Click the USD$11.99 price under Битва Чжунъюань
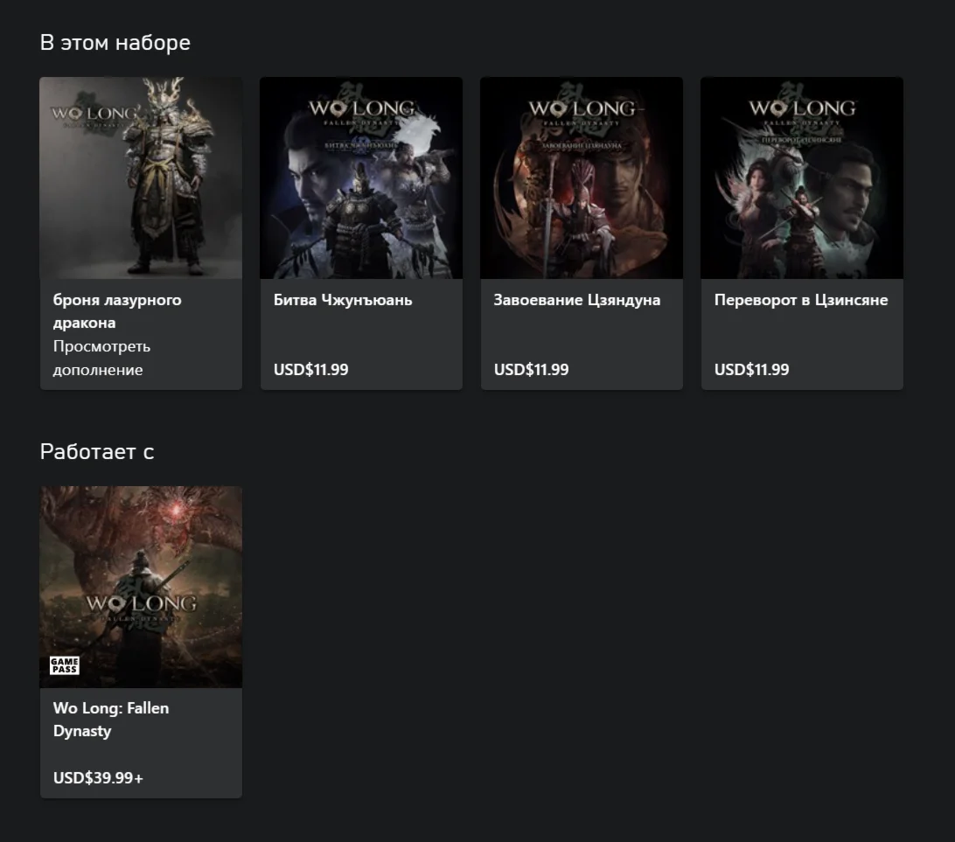The image size is (955, 842). [310, 370]
